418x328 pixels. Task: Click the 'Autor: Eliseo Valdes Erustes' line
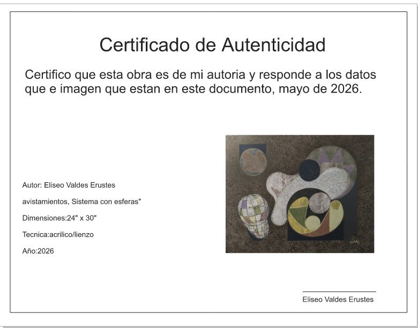coord(69,185)
